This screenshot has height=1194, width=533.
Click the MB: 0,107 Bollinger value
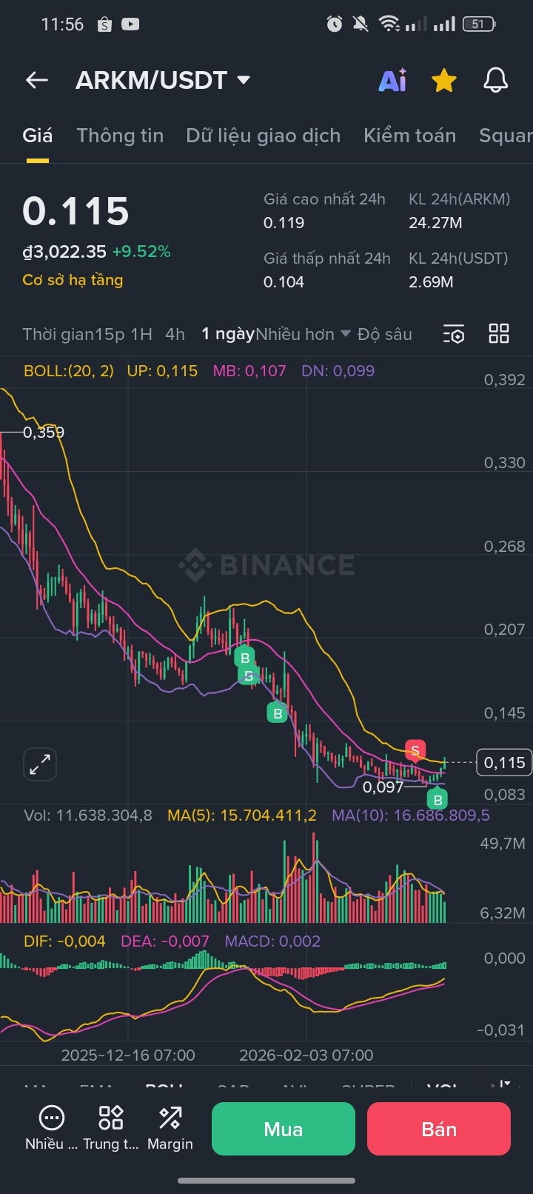tap(249, 370)
